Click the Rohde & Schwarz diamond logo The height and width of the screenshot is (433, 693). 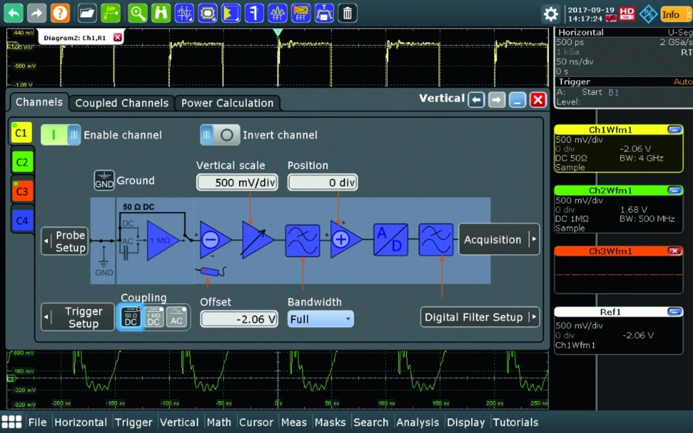coord(648,14)
